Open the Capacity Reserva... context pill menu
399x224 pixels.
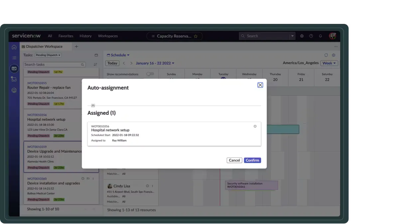175,36
